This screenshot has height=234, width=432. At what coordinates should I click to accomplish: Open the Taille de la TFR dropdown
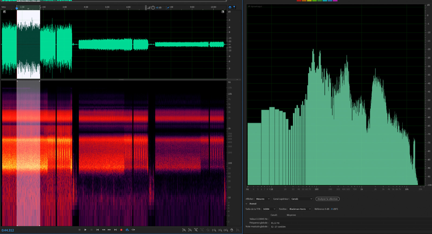[x=269, y=209]
